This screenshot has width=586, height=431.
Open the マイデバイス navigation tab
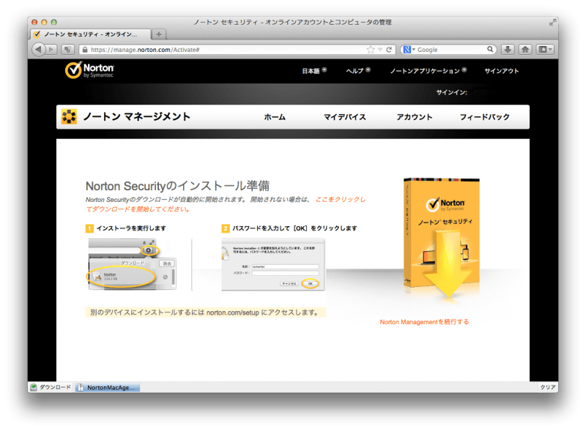[x=344, y=117]
